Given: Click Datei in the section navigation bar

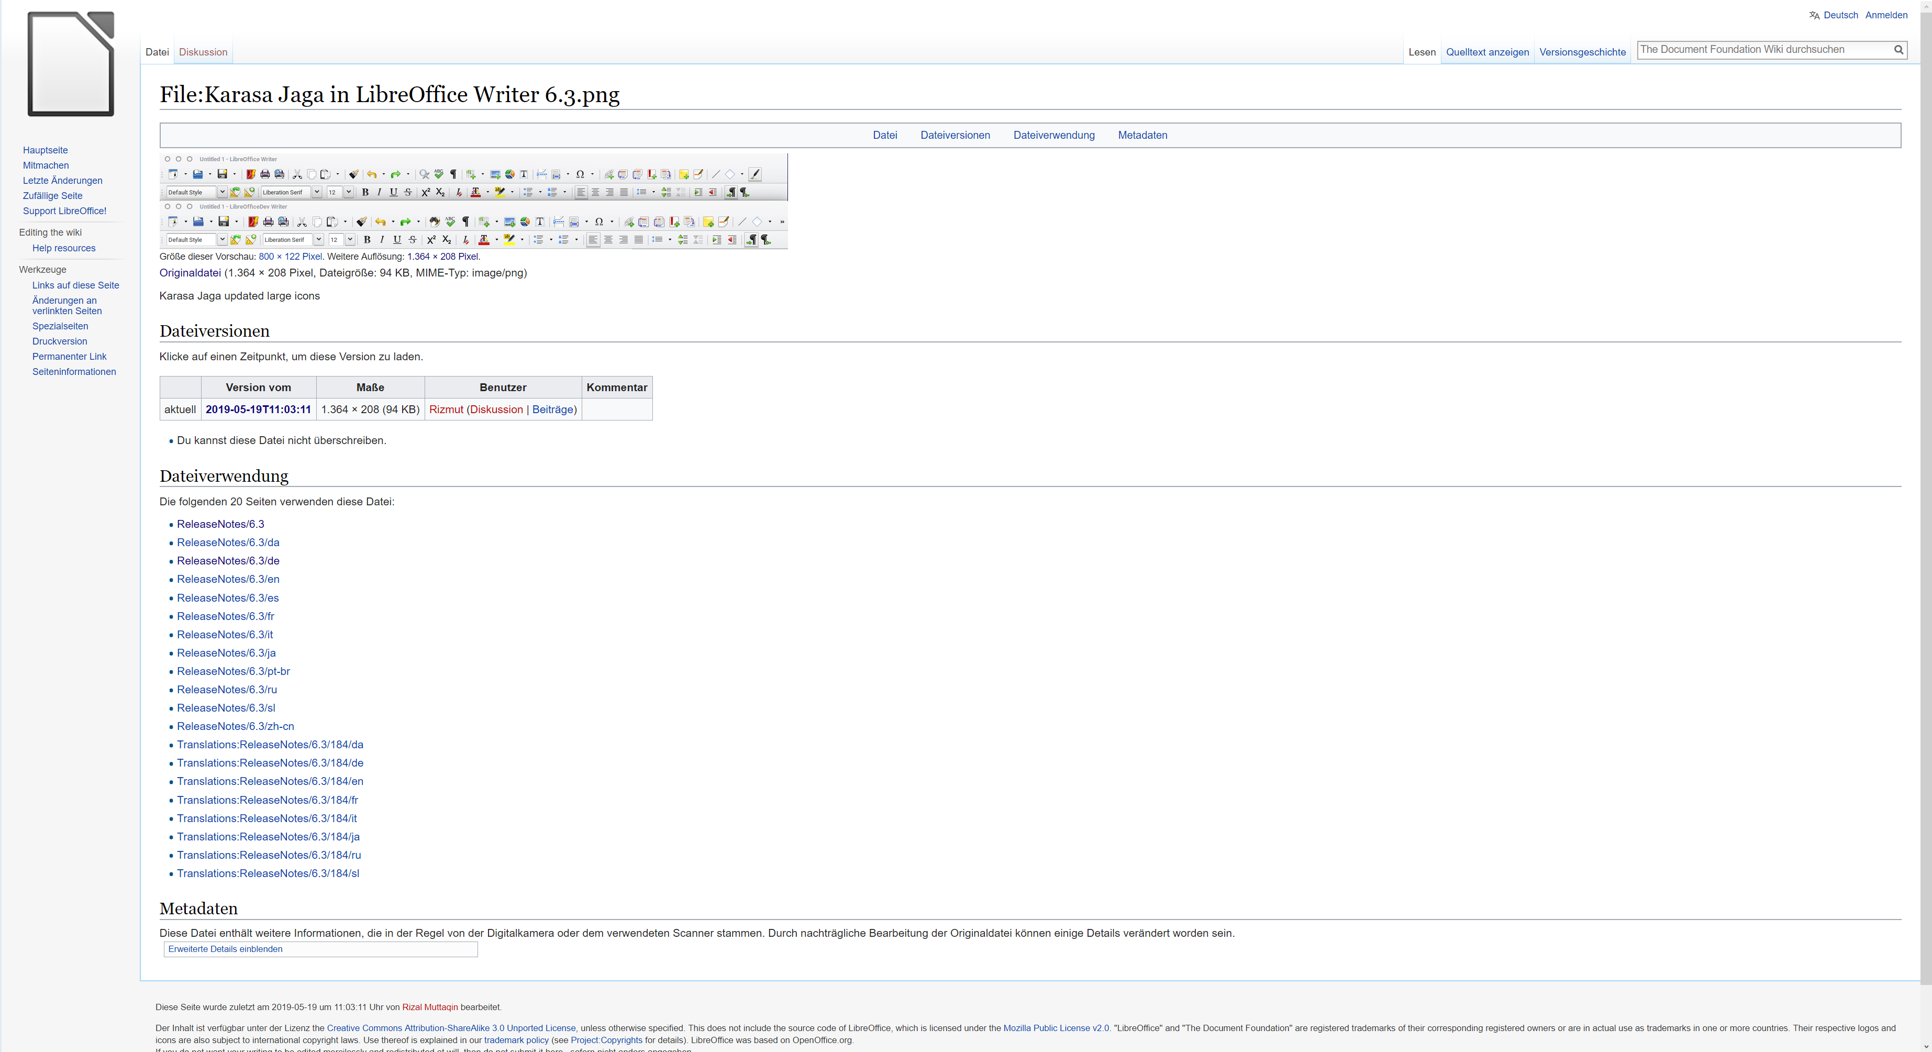Looking at the screenshot, I should (885, 135).
